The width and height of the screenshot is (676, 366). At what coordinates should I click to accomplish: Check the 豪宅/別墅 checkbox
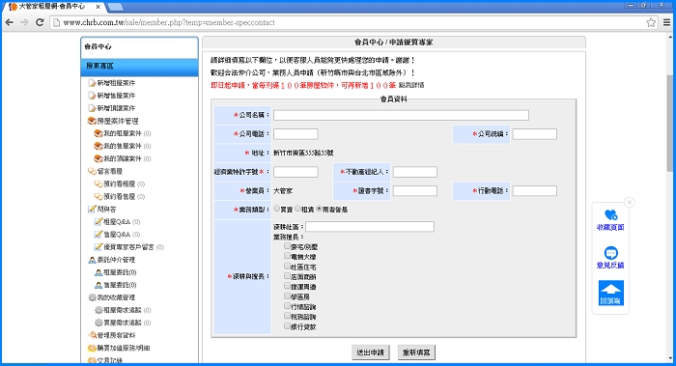[x=287, y=246]
